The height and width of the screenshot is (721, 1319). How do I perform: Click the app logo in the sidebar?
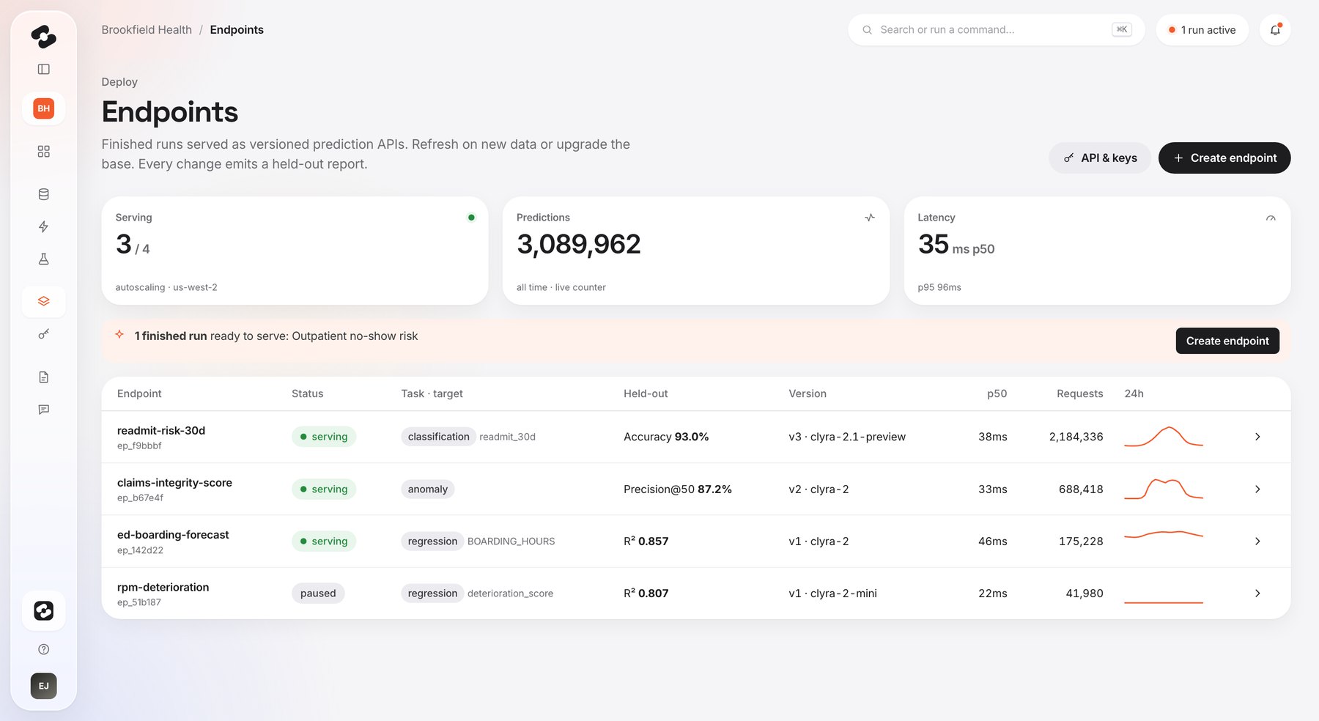point(43,37)
